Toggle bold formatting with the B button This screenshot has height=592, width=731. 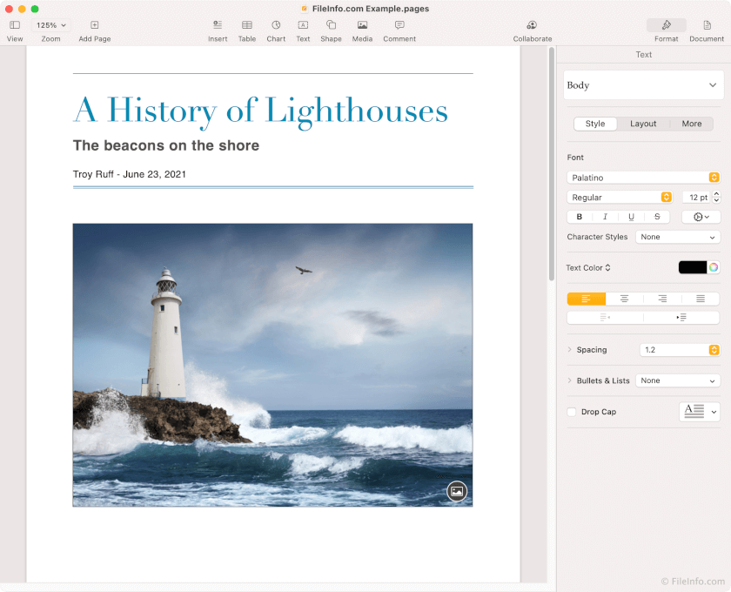coord(579,216)
